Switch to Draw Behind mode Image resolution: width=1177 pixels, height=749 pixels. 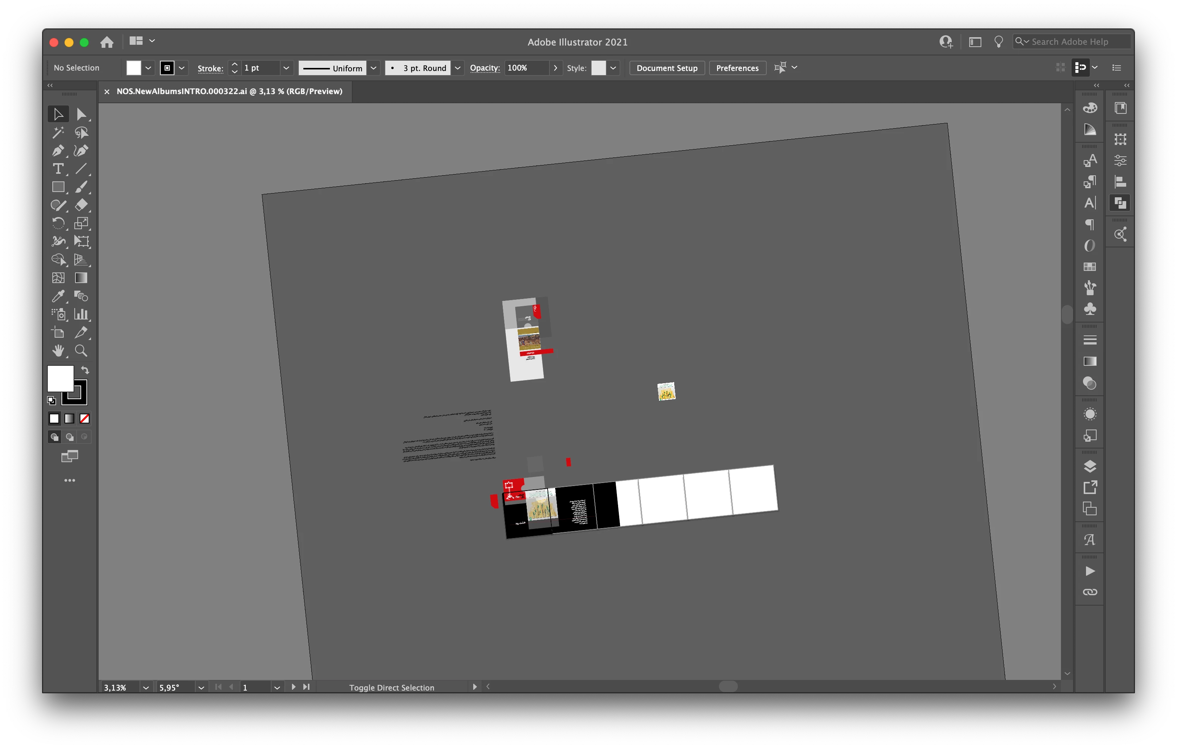point(69,437)
